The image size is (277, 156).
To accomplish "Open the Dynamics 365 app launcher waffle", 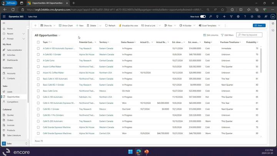I will 4,17.
